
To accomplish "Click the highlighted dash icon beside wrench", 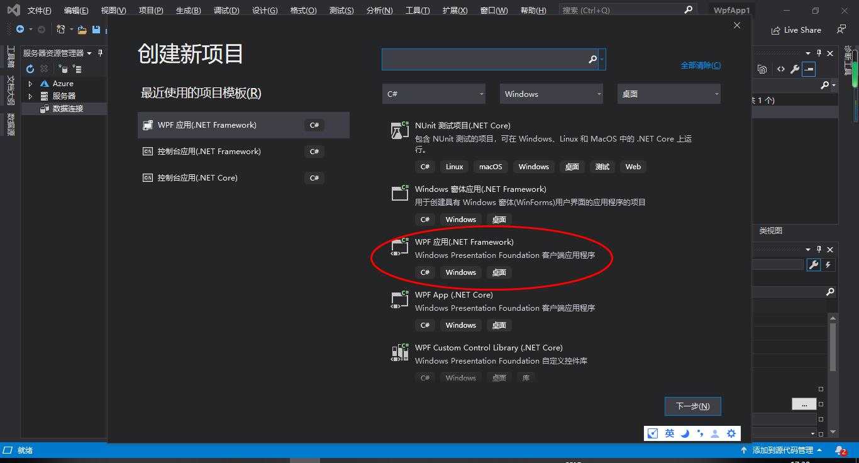I will pos(809,69).
